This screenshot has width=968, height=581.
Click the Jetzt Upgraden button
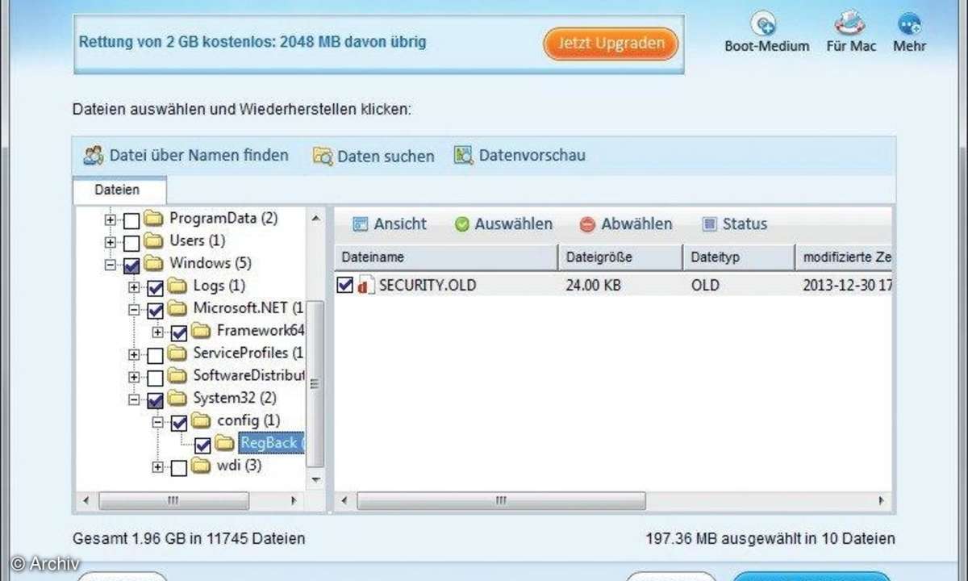[610, 43]
